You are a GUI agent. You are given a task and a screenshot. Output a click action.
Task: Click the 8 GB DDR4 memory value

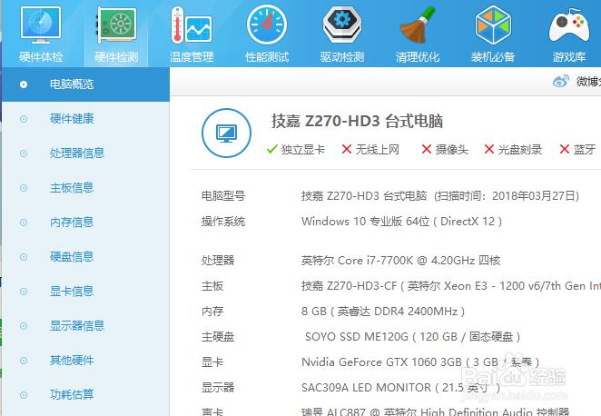[x=383, y=312]
